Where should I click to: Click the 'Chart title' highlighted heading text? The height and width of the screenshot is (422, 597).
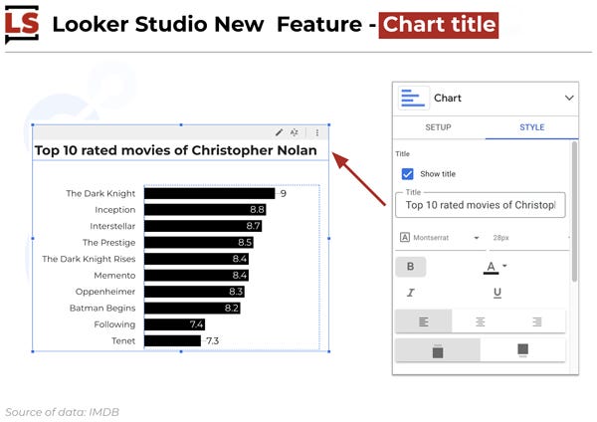[x=439, y=25]
